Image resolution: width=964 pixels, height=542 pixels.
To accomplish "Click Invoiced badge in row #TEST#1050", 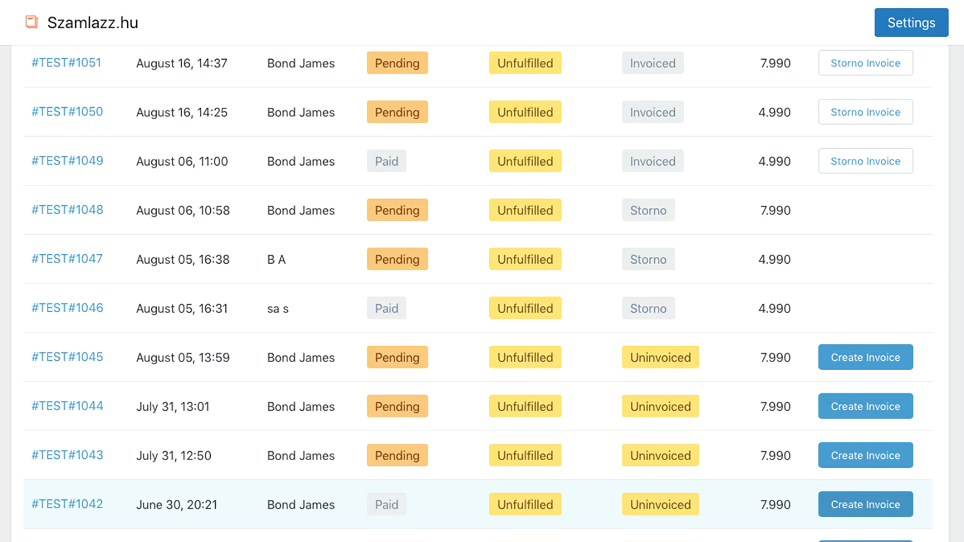I will [x=653, y=112].
